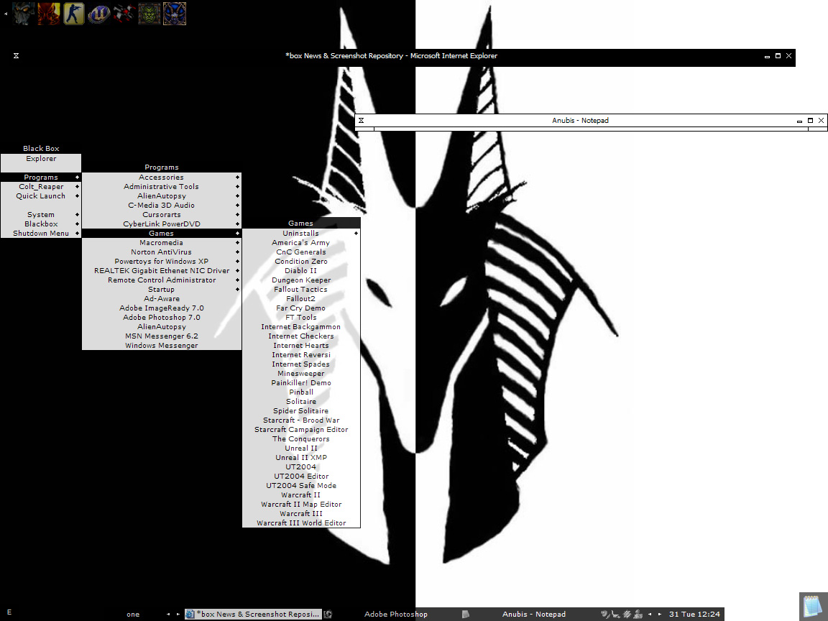Switch to *box News & Screenshot taskbar entry
Screen dimensions: 828x621
(x=253, y=614)
